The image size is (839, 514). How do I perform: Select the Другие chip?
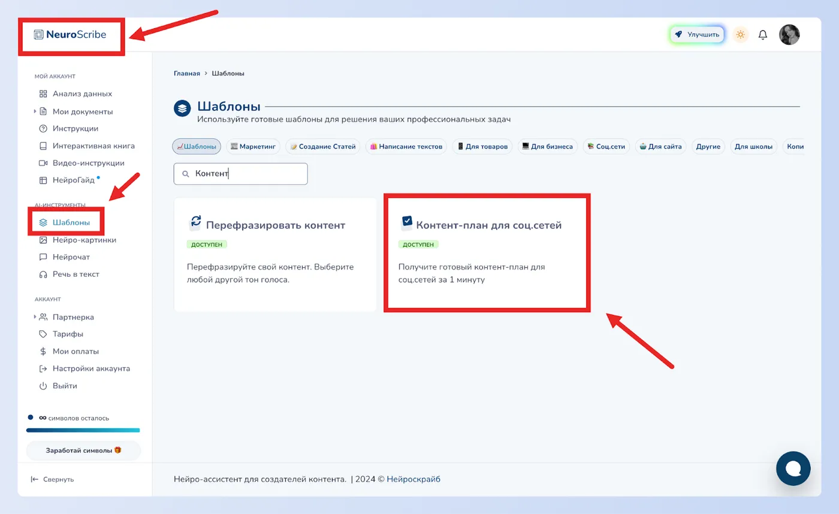(708, 146)
